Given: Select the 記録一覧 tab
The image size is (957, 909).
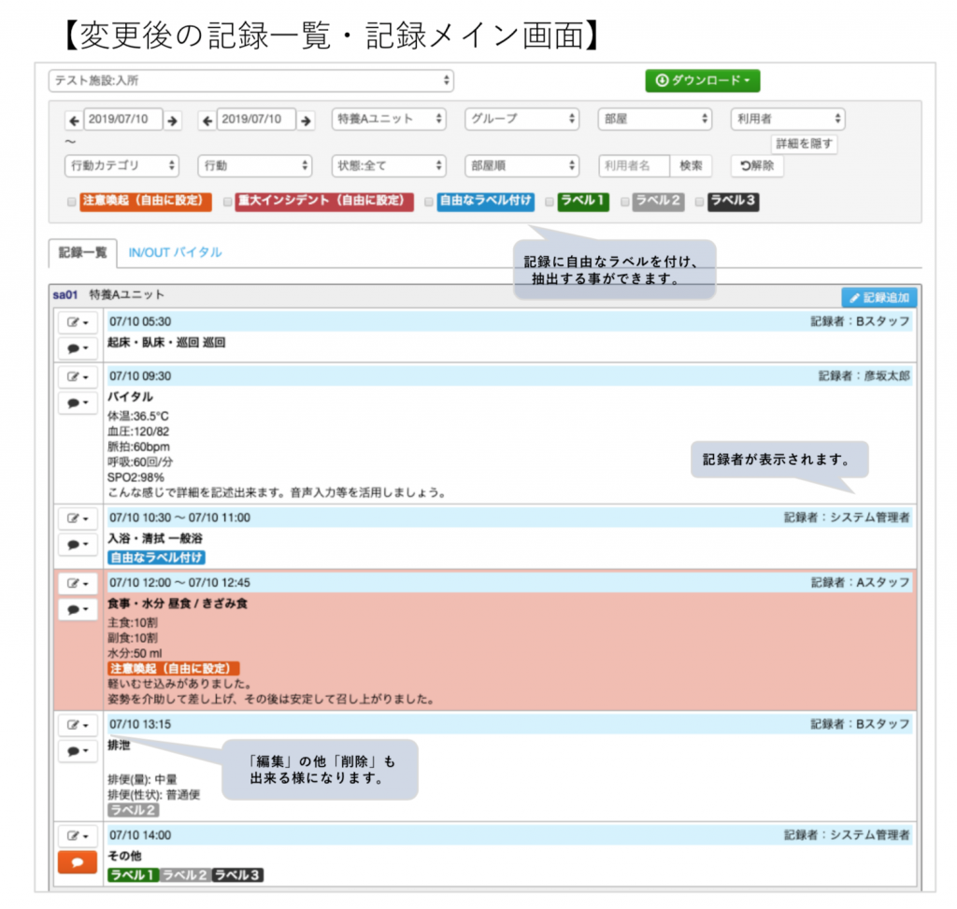Looking at the screenshot, I should [x=83, y=252].
